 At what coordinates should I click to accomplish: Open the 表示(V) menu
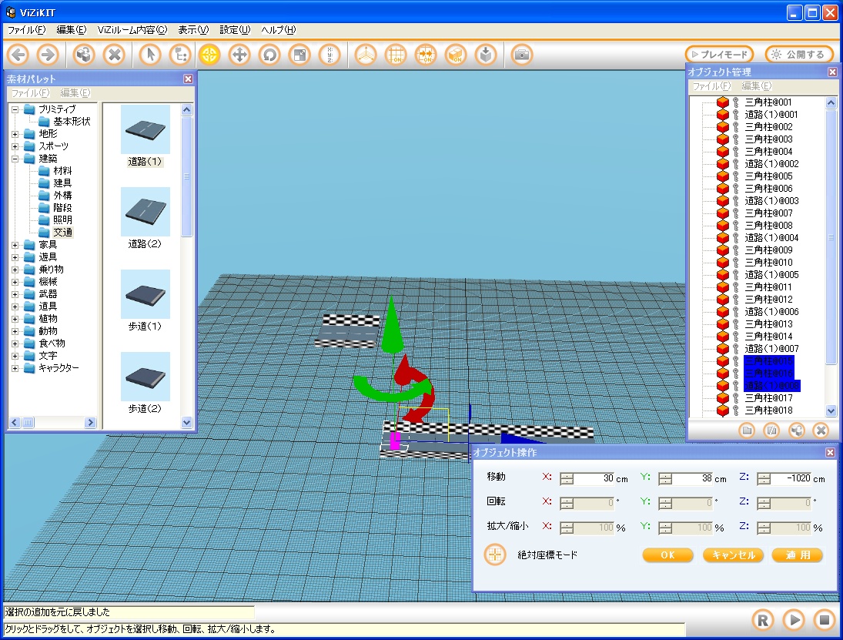(x=193, y=30)
